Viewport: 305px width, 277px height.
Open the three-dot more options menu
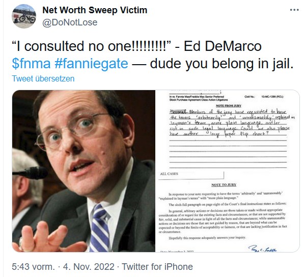pos(294,10)
